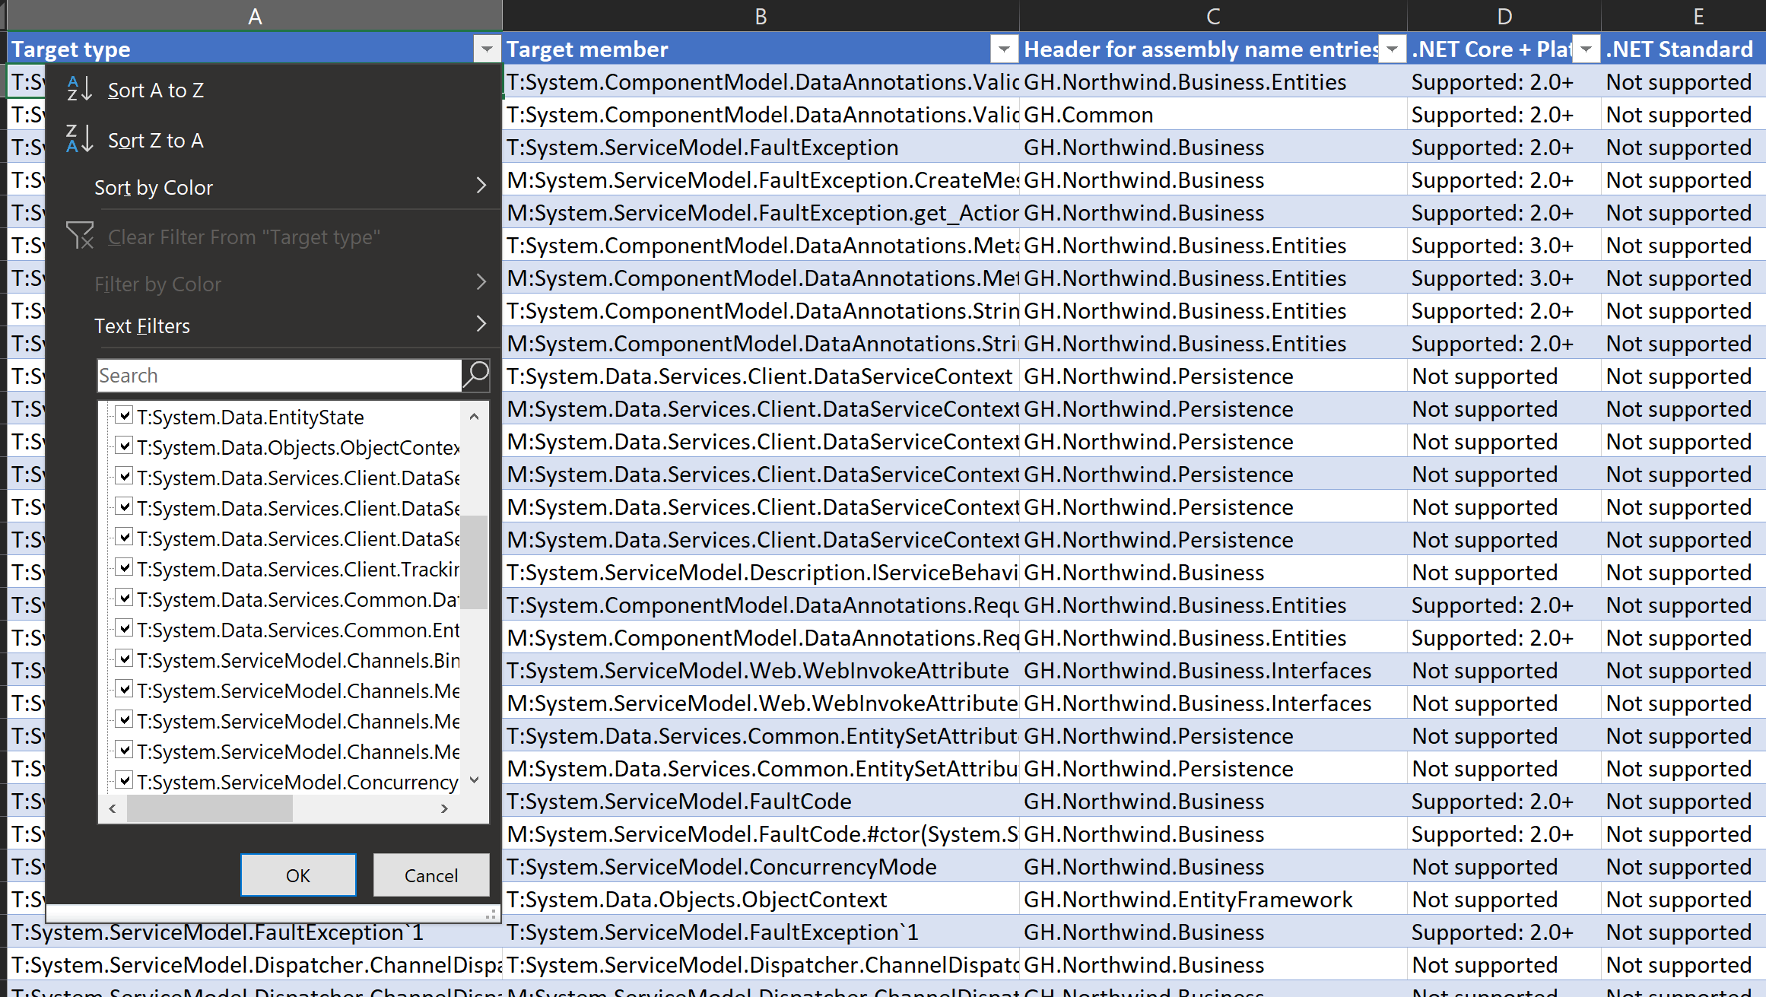
Task: Toggle T:System.Data.Services.Common.Da checkbox
Action: point(124,599)
